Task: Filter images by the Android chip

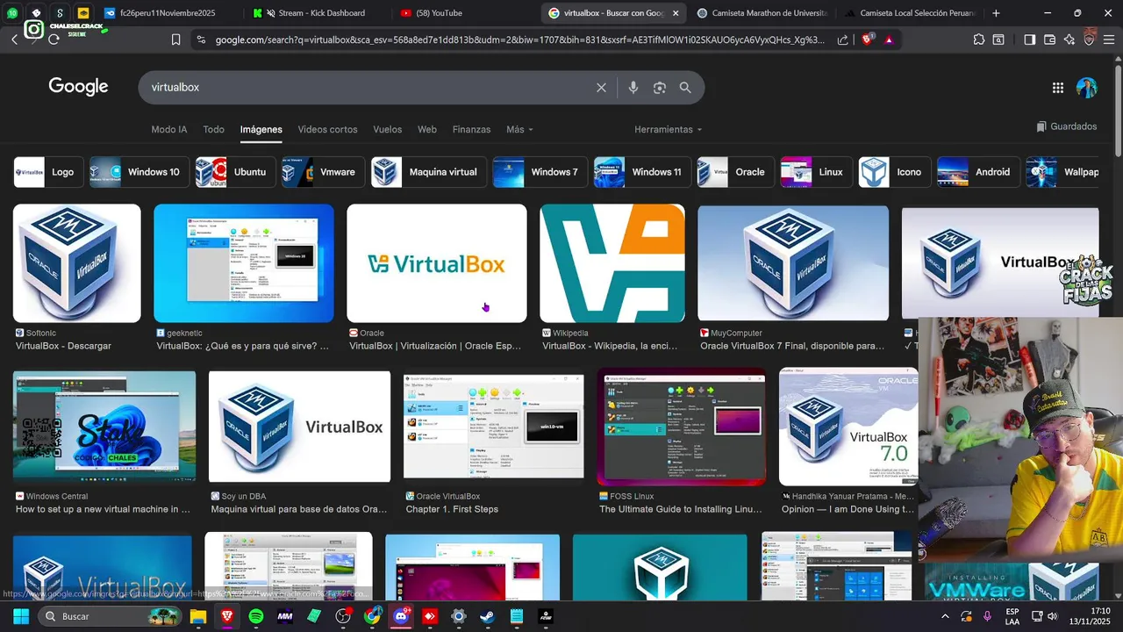Action: pyautogui.click(x=978, y=172)
